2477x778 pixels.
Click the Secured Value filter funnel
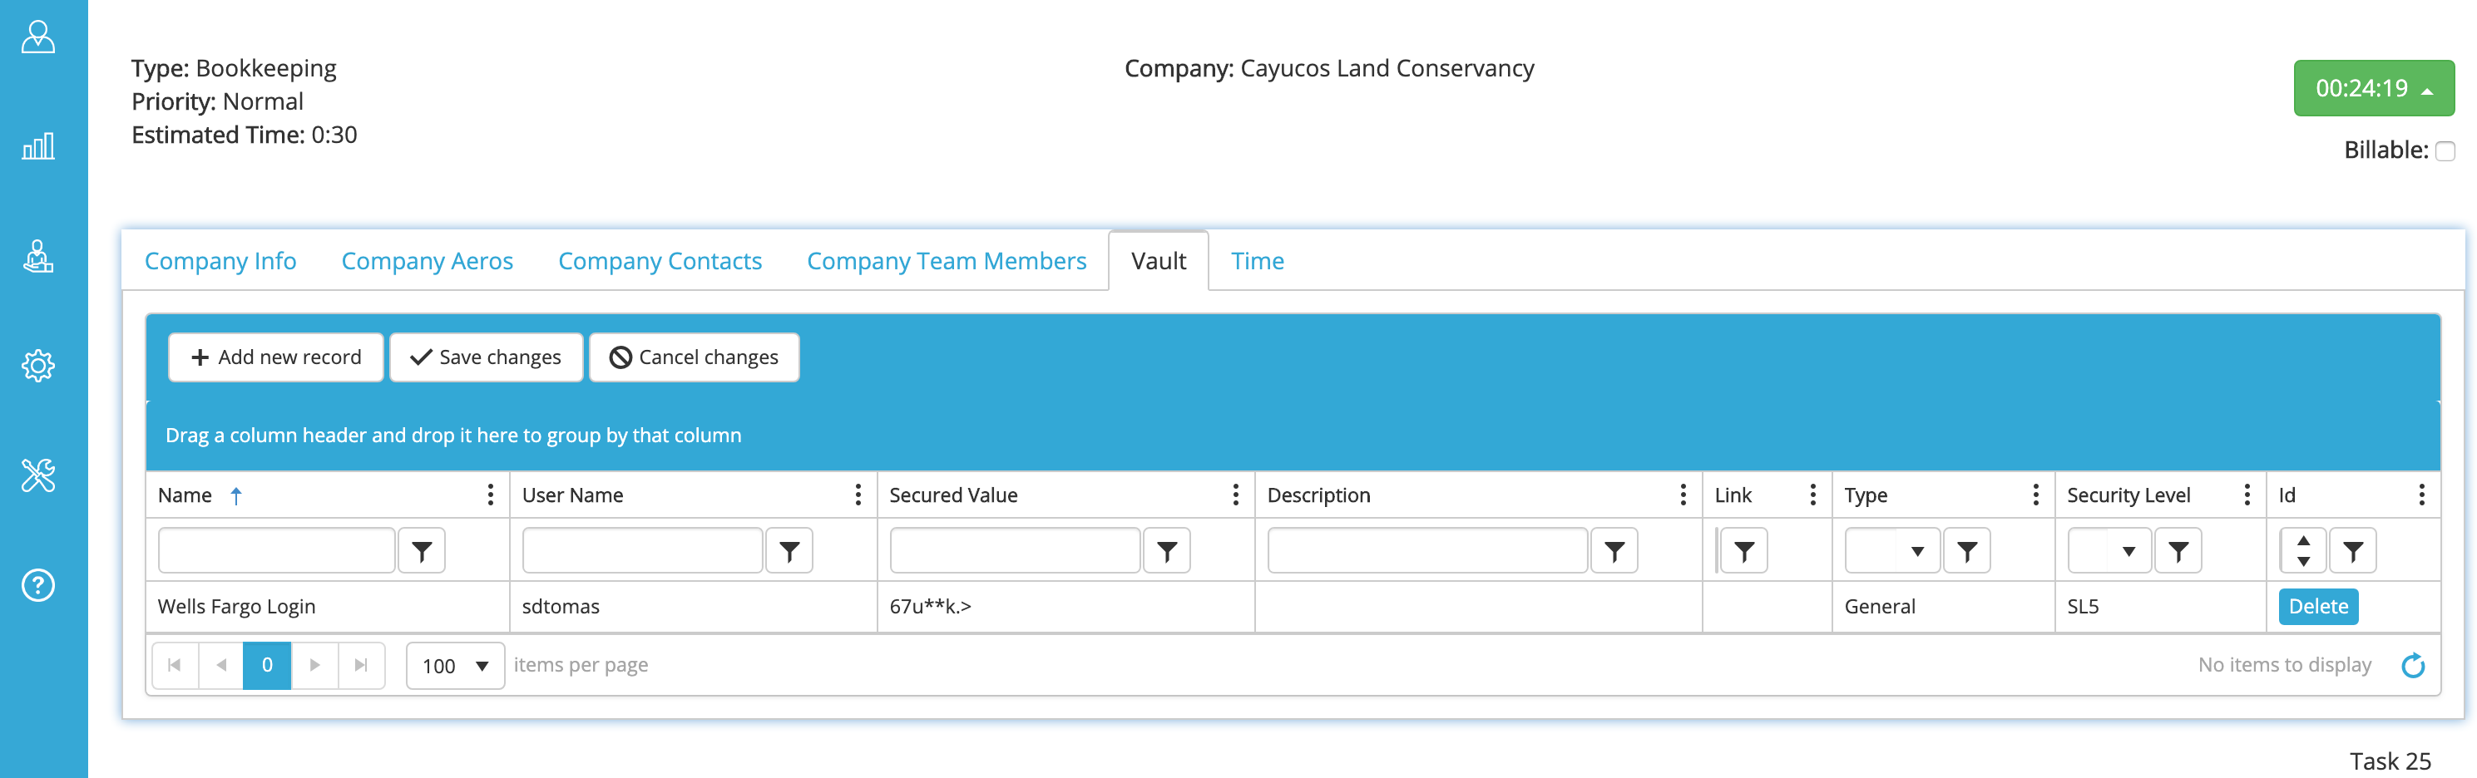[x=1166, y=550]
